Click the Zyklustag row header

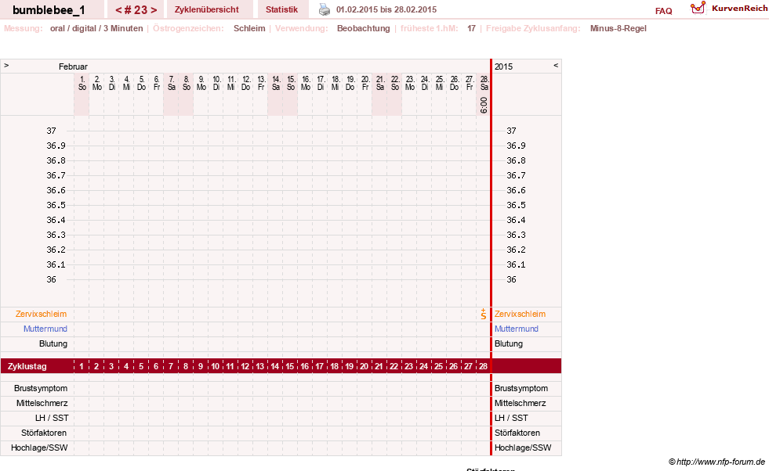27,366
